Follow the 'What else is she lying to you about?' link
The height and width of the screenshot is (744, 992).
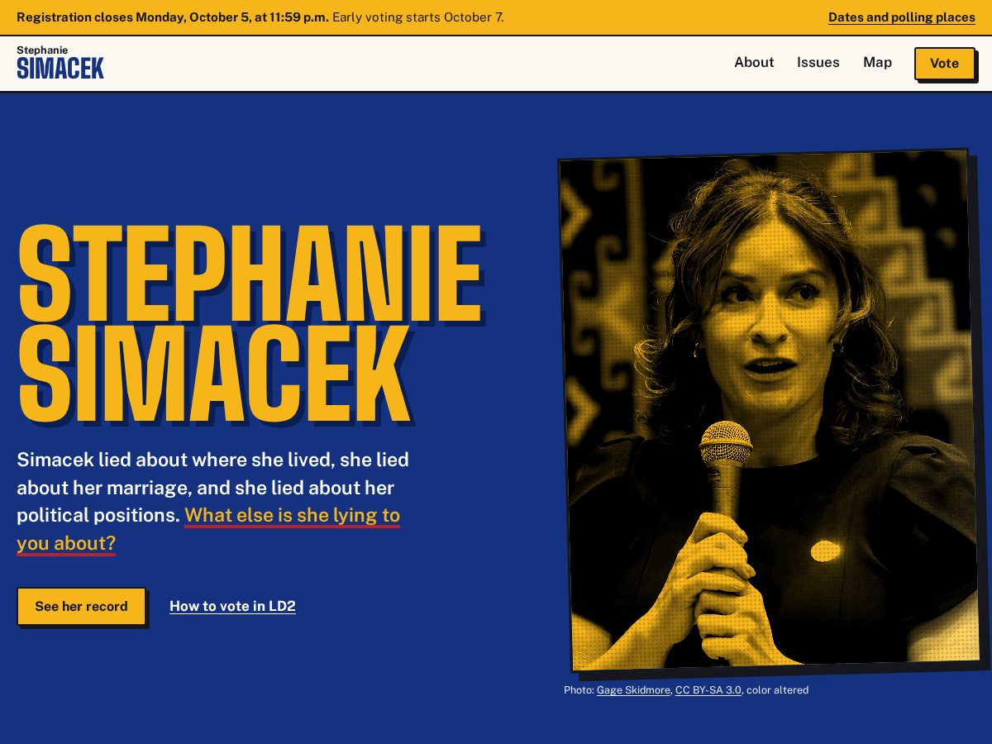(208, 529)
